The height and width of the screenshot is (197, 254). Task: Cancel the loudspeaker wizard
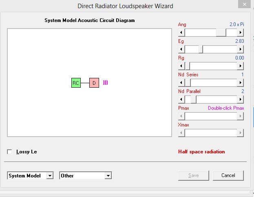click(228, 175)
